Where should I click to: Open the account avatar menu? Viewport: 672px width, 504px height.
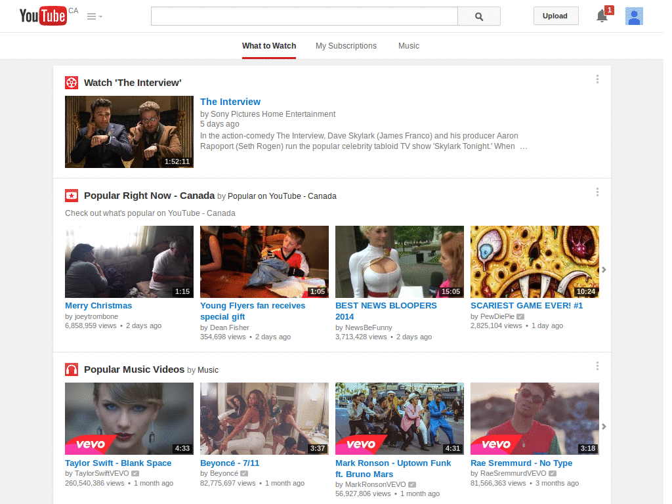(x=634, y=16)
